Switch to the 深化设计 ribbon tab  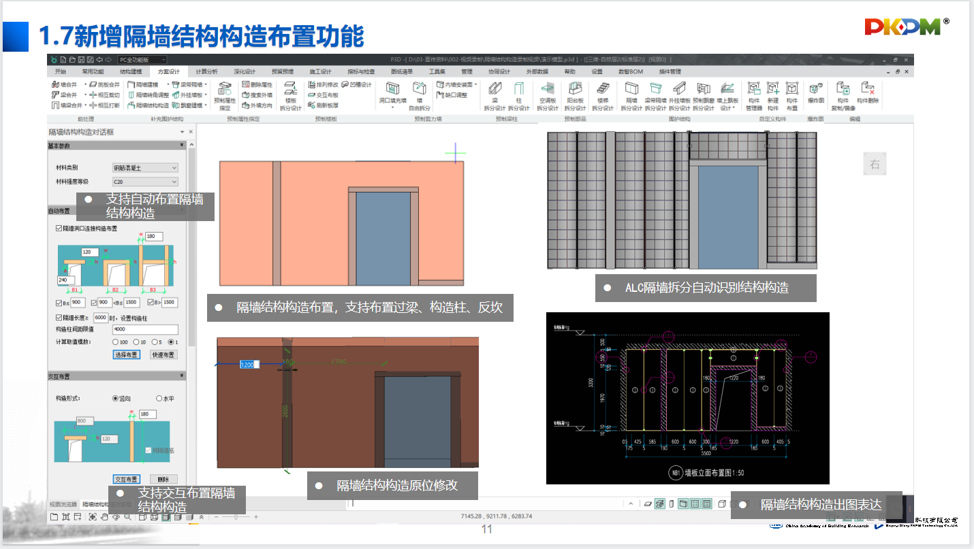(245, 71)
